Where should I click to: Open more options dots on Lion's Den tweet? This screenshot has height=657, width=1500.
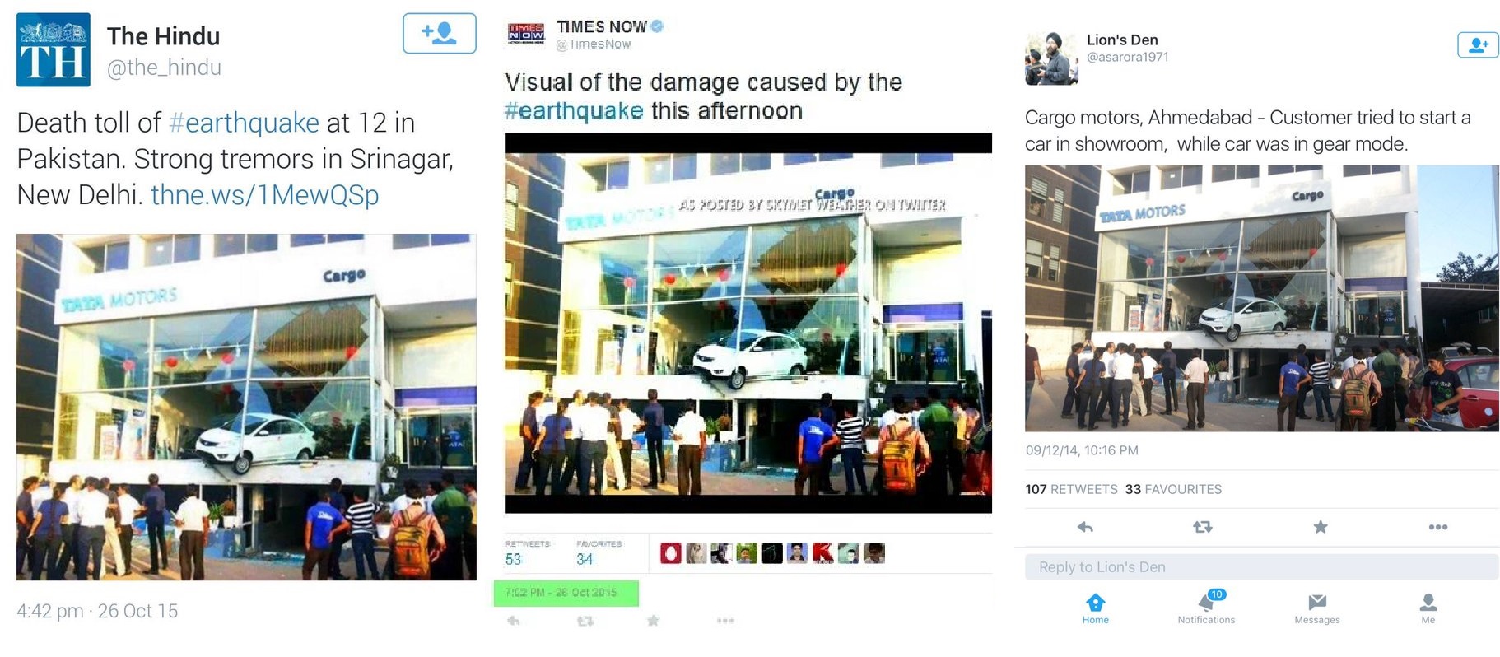pos(1437,527)
